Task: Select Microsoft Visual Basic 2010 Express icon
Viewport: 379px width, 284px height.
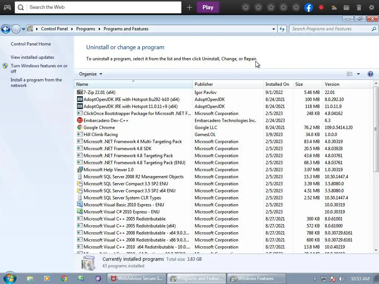Action: pos(80,204)
